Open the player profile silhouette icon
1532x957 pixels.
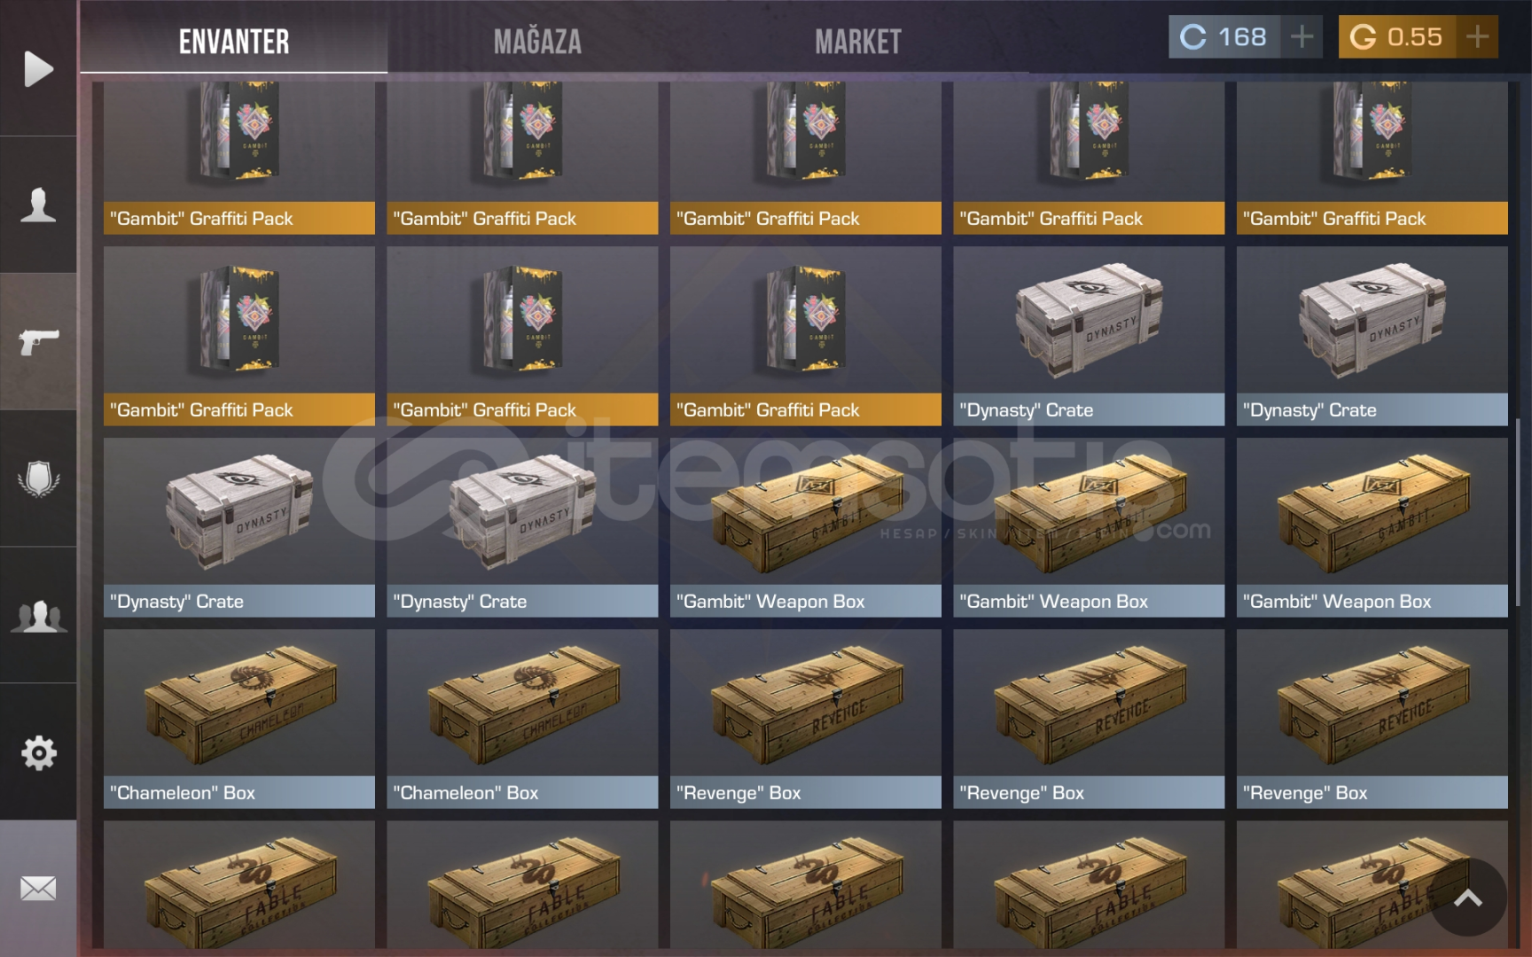(38, 205)
